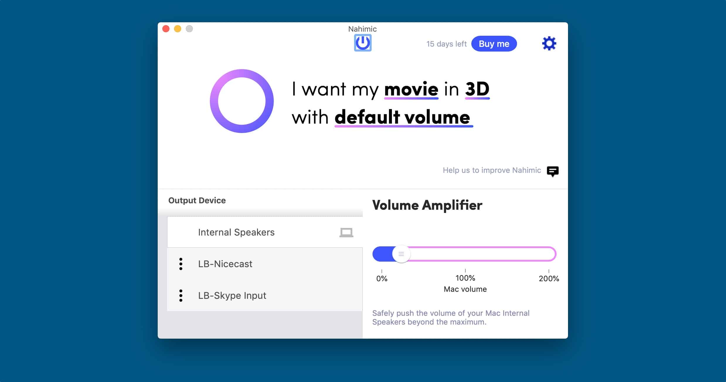The image size is (726, 382).
Task: Click the Help us to improve Nahimic link
Action: click(x=492, y=170)
